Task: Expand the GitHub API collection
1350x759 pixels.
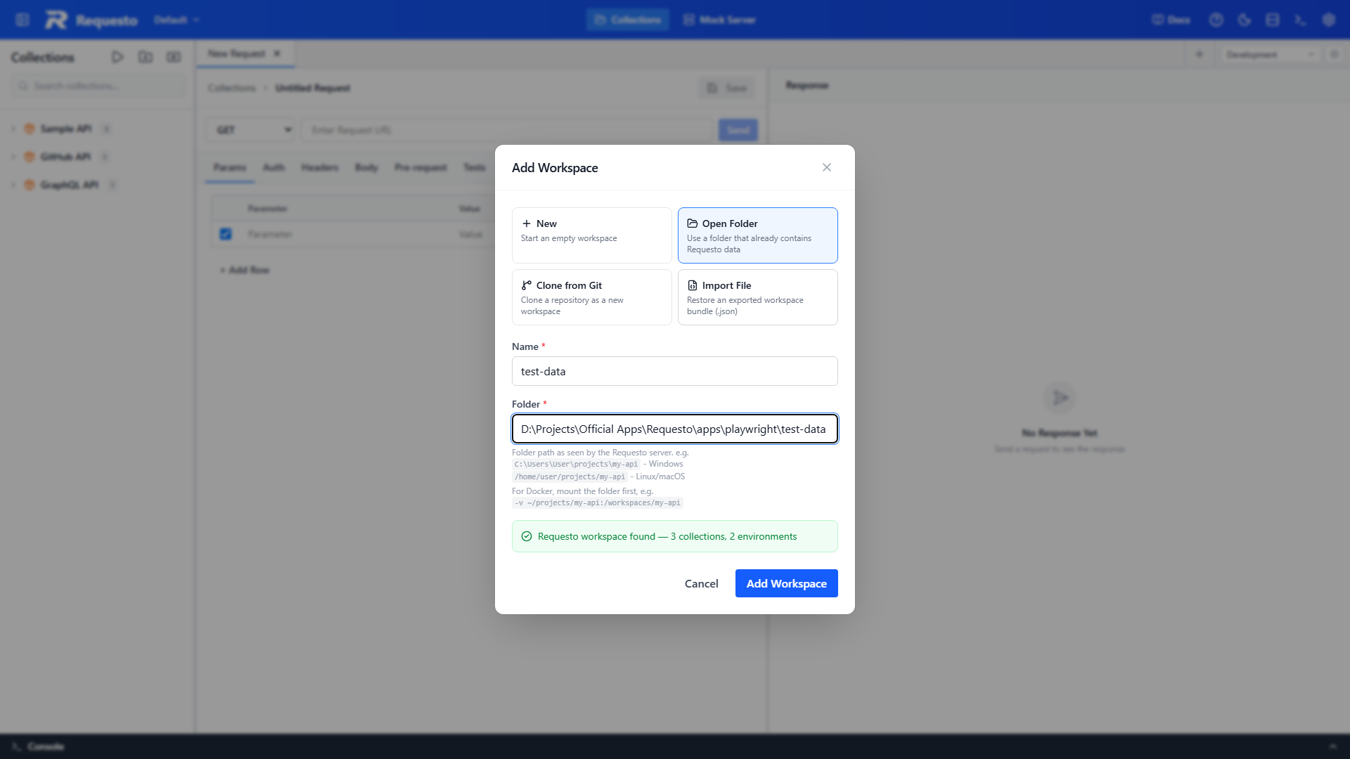Action: pos(65,157)
